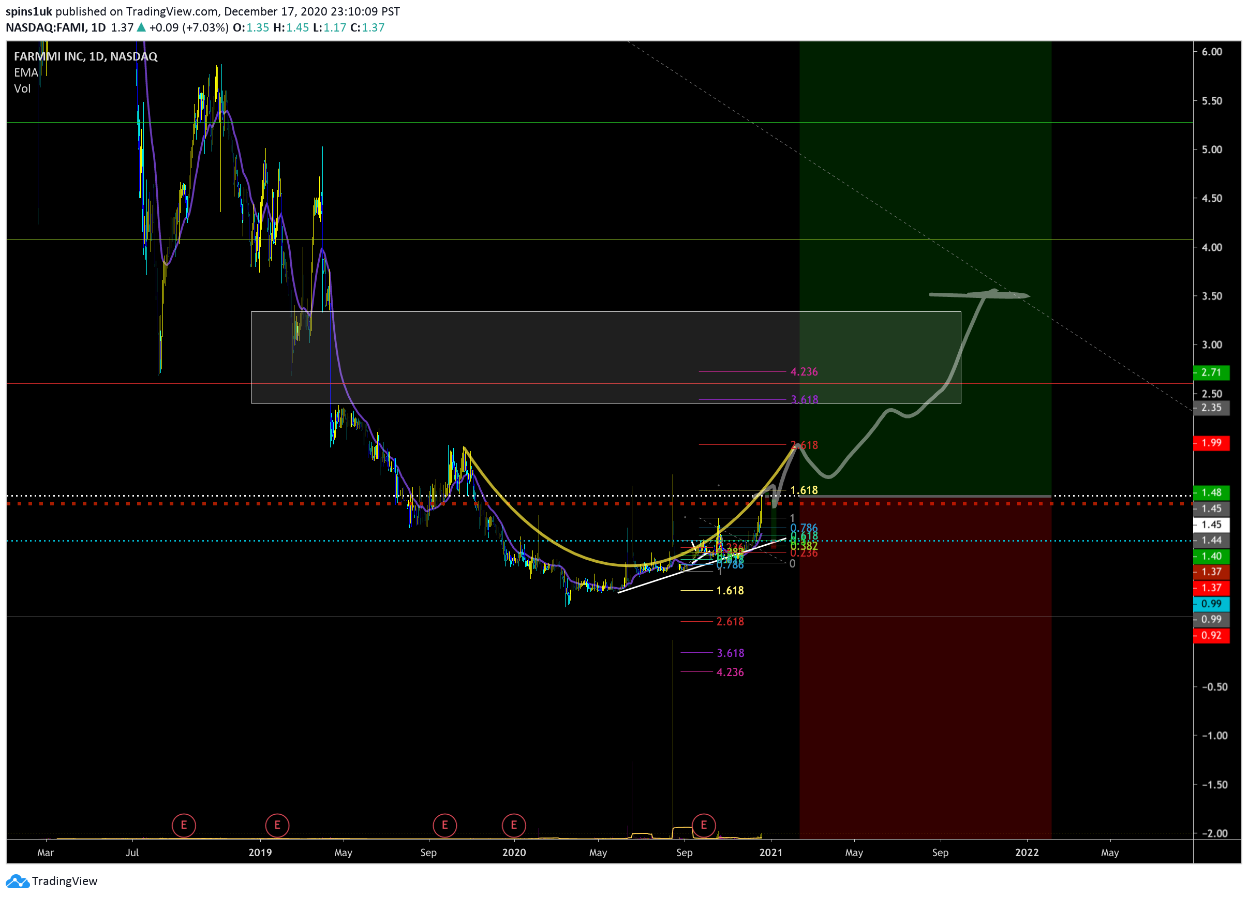The image size is (1248, 898).
Task: Click the red 0.92 price label
Action: click(x=1211, y=636)
